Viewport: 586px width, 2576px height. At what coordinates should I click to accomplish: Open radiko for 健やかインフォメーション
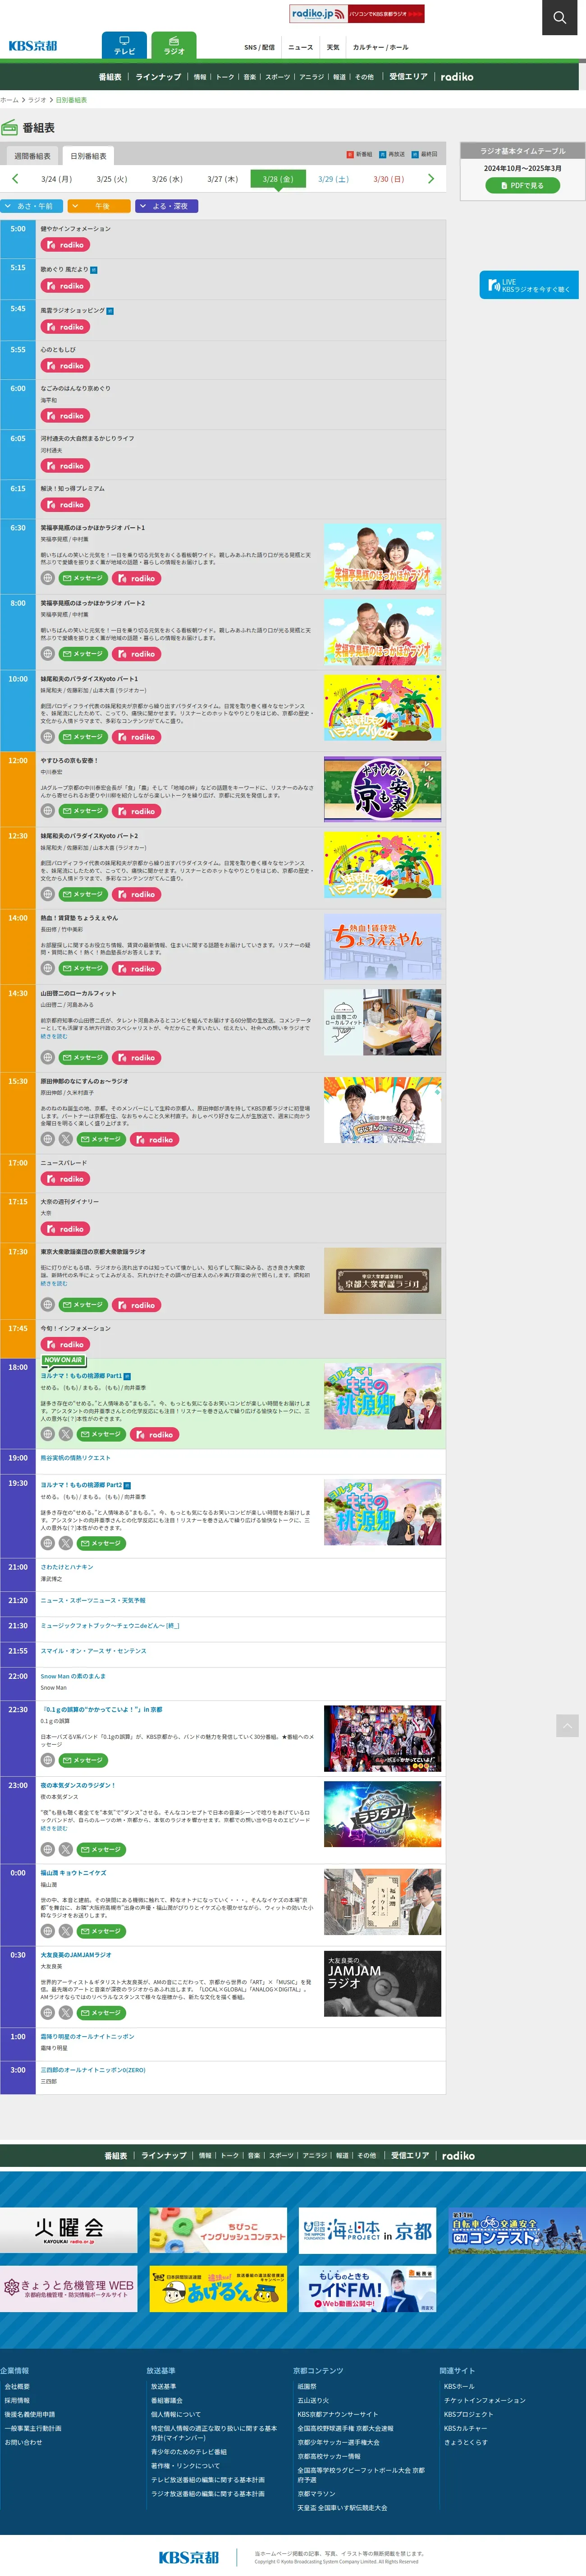pos(65,245)
